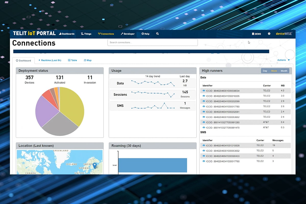
Task: Click eye icon for Data row 053652
Action: point(204,117)
